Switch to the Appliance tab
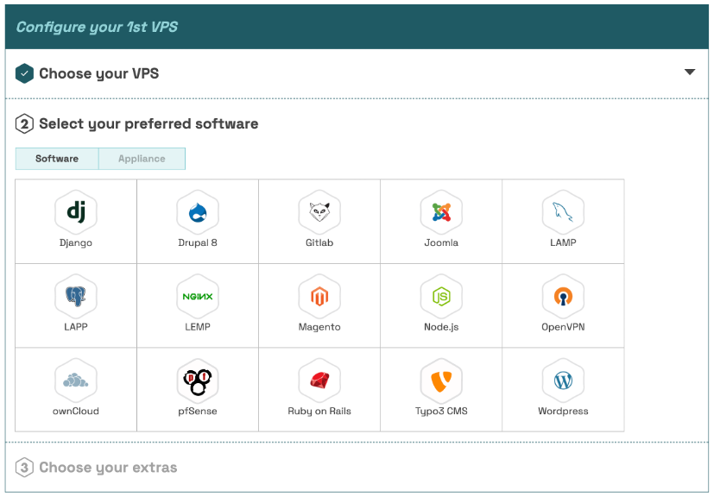The height and width of the screenshot is (497, 720). coord(142,159)
